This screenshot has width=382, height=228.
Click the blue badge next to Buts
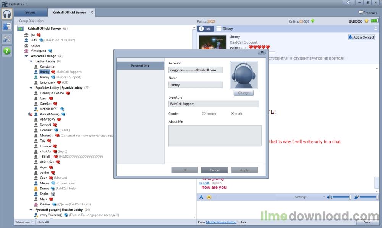pyautogui.click(x=41, y=40)
